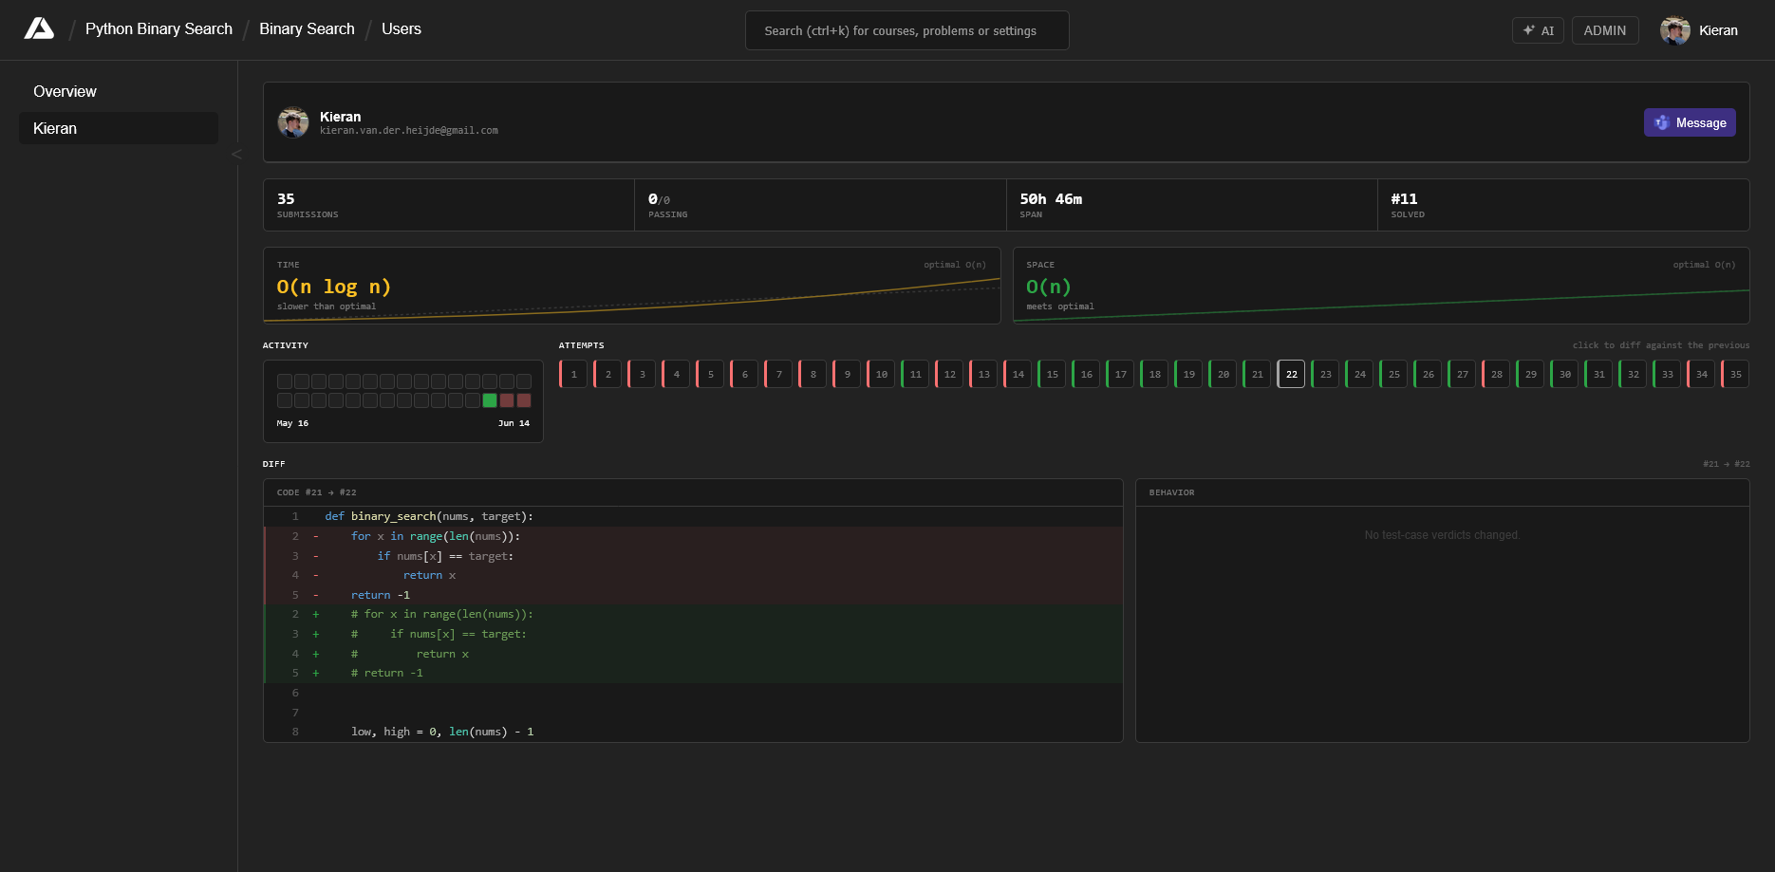The height and width of the screenshot is (872, 1775).
Task: Open the Kieran account name in header
Action: [x=1718, y=30]
